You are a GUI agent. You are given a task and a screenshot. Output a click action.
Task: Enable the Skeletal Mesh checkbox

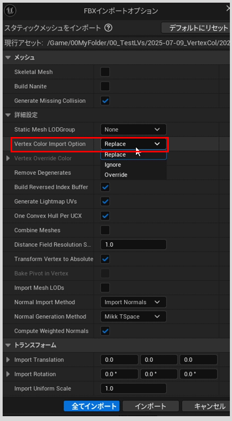105,72
